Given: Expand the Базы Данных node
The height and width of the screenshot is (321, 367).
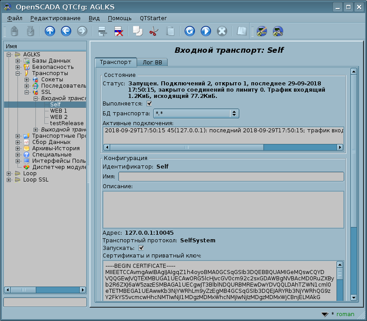Looking at the screenshot, I should point(17,61).
